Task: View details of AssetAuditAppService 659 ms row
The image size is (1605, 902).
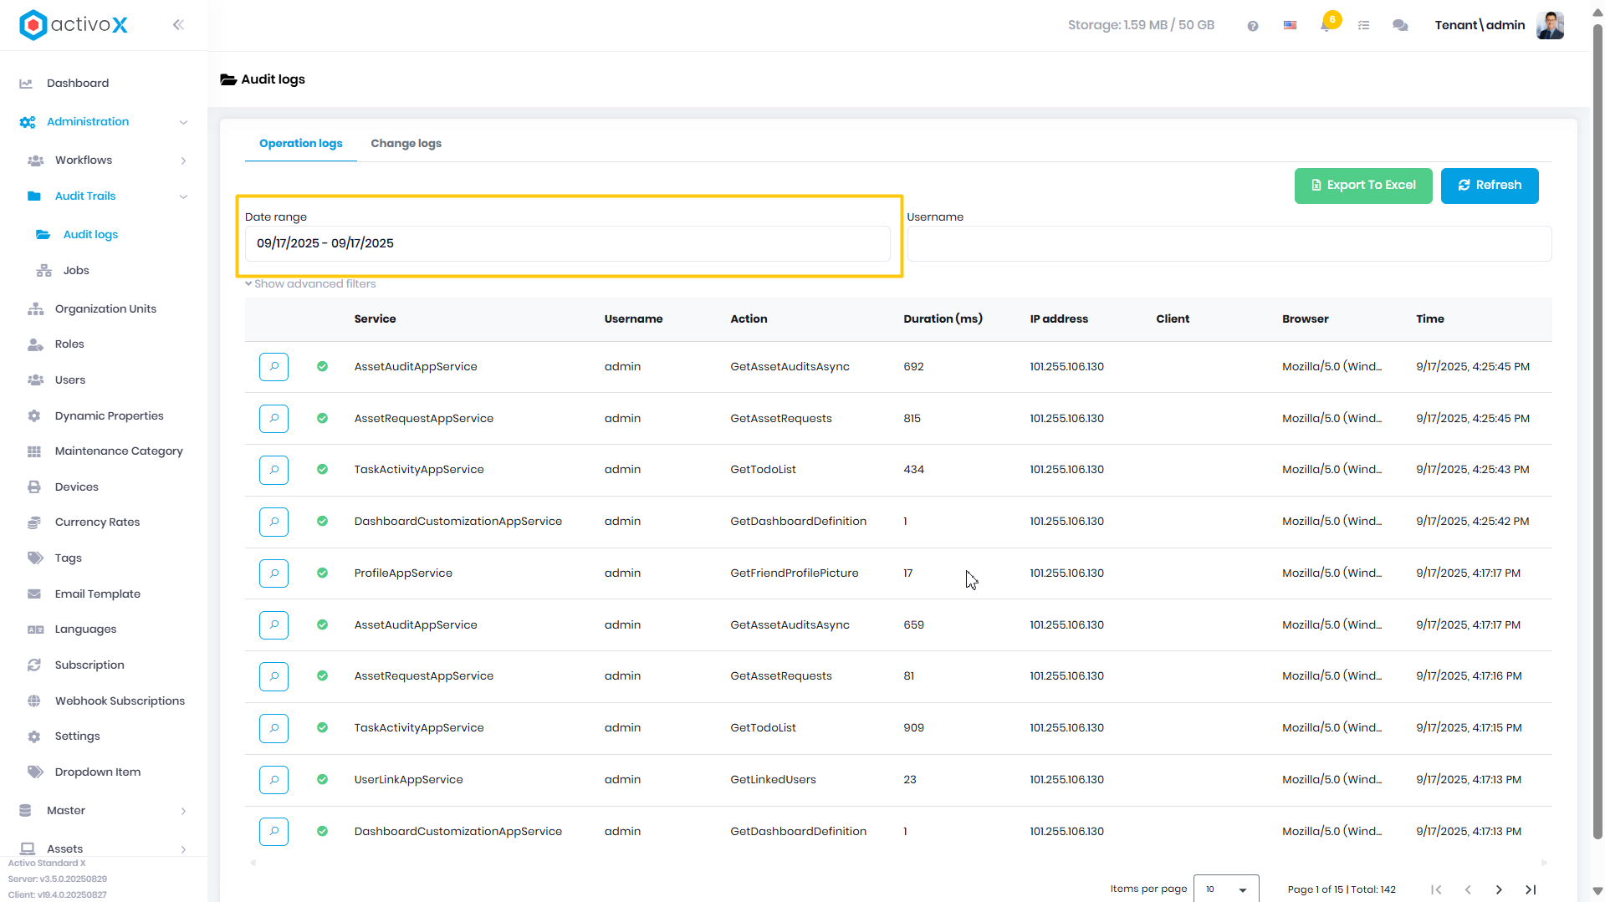Action: point(273,625)
